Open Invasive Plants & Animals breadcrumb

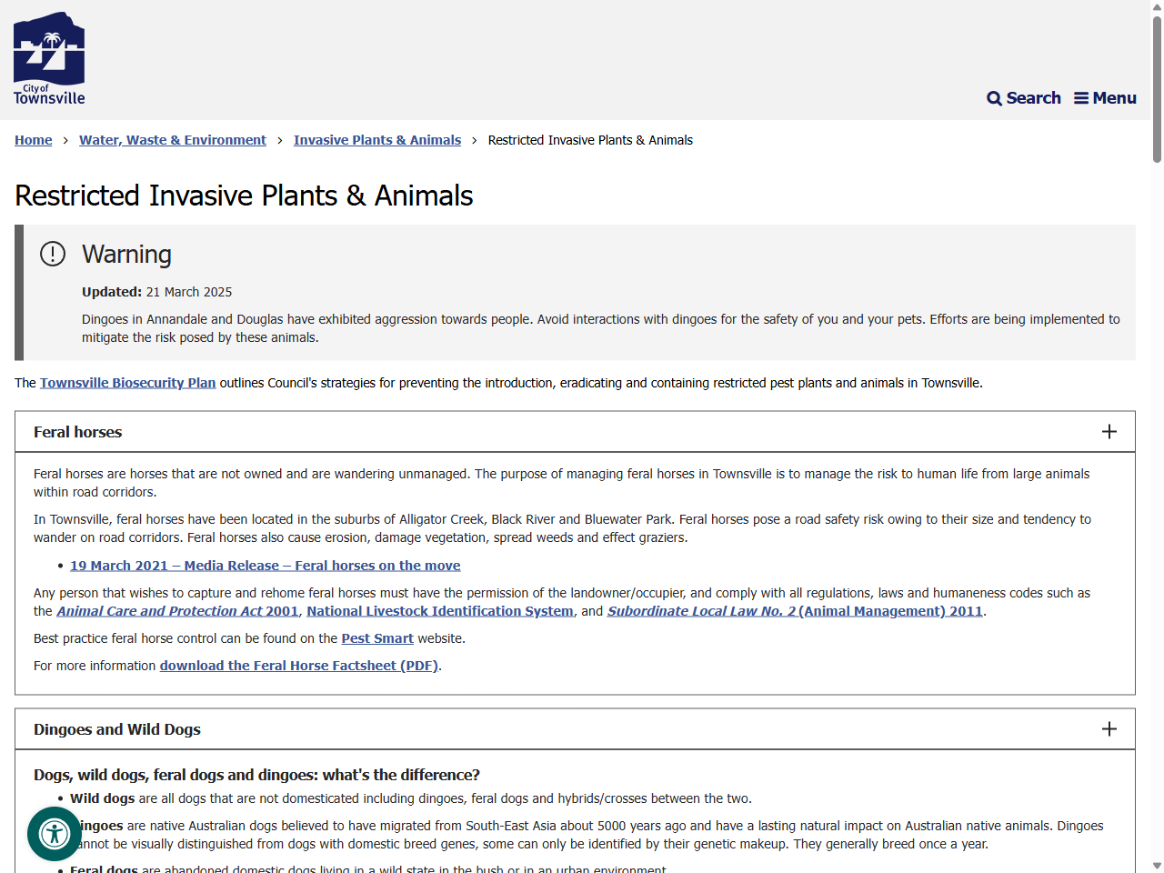[376, 139]
